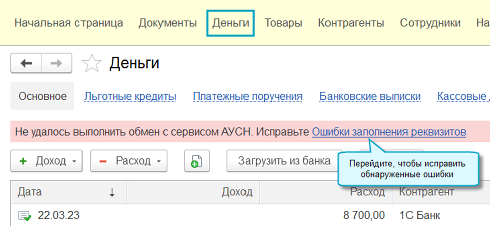490x226 pixels.
Task: Open the Документы section
Action: [x=168, y=23]
